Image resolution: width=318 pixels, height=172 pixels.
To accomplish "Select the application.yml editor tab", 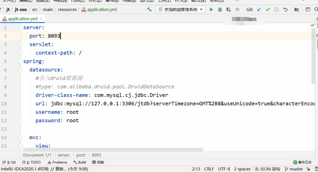I will tap(22, 19).
